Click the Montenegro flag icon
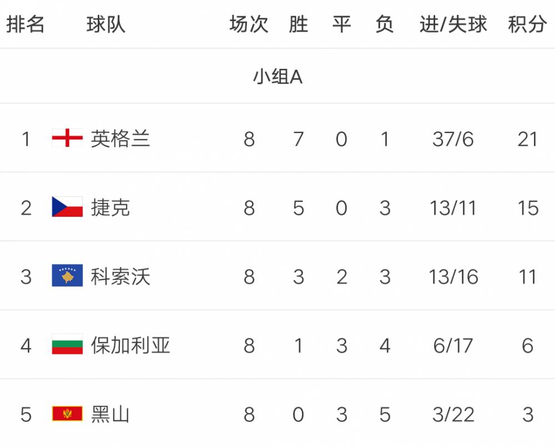 pos(67,414)
